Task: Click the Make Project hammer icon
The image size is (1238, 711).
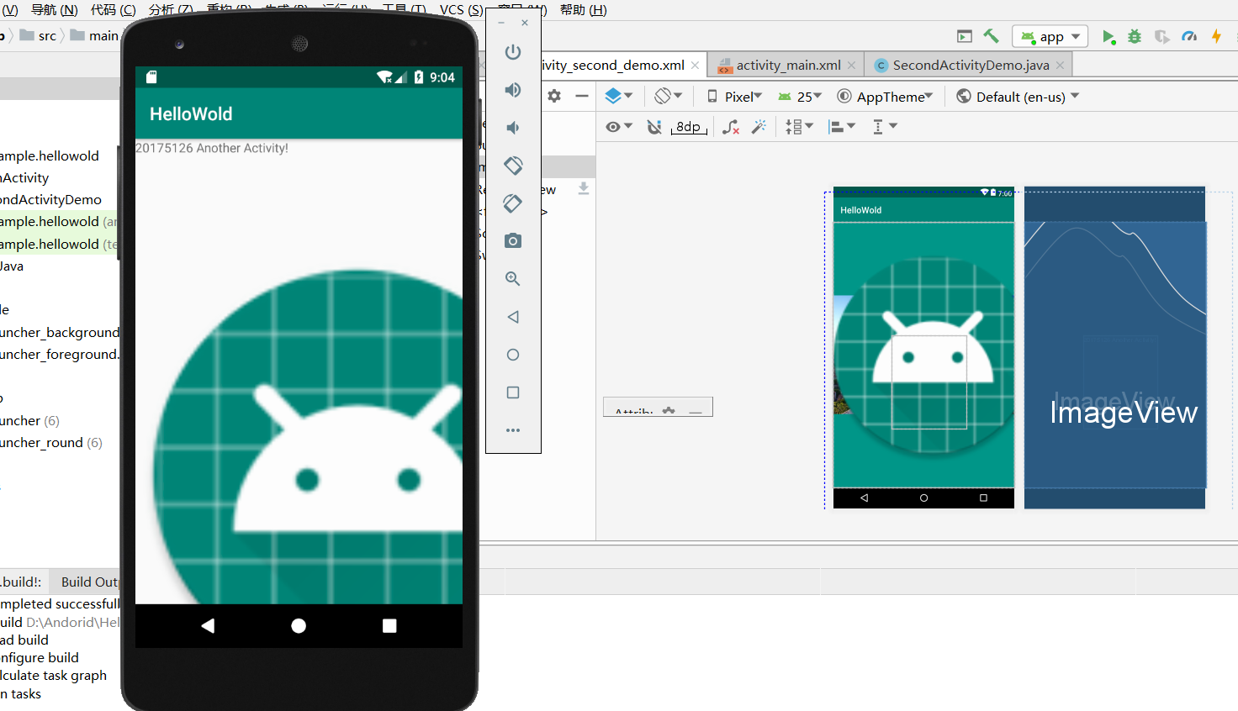Action: tap(992, 36)
